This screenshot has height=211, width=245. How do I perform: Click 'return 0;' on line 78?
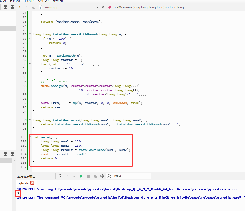coord(58,43)
